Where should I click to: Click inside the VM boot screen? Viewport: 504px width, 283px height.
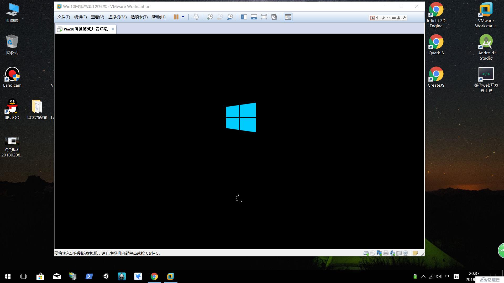click(239, 141)
